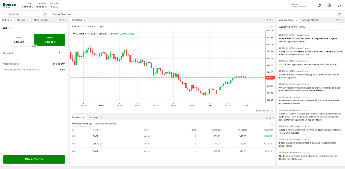Select position #3 AAPL row
The image size is (345, 169).
pos(172,136)
